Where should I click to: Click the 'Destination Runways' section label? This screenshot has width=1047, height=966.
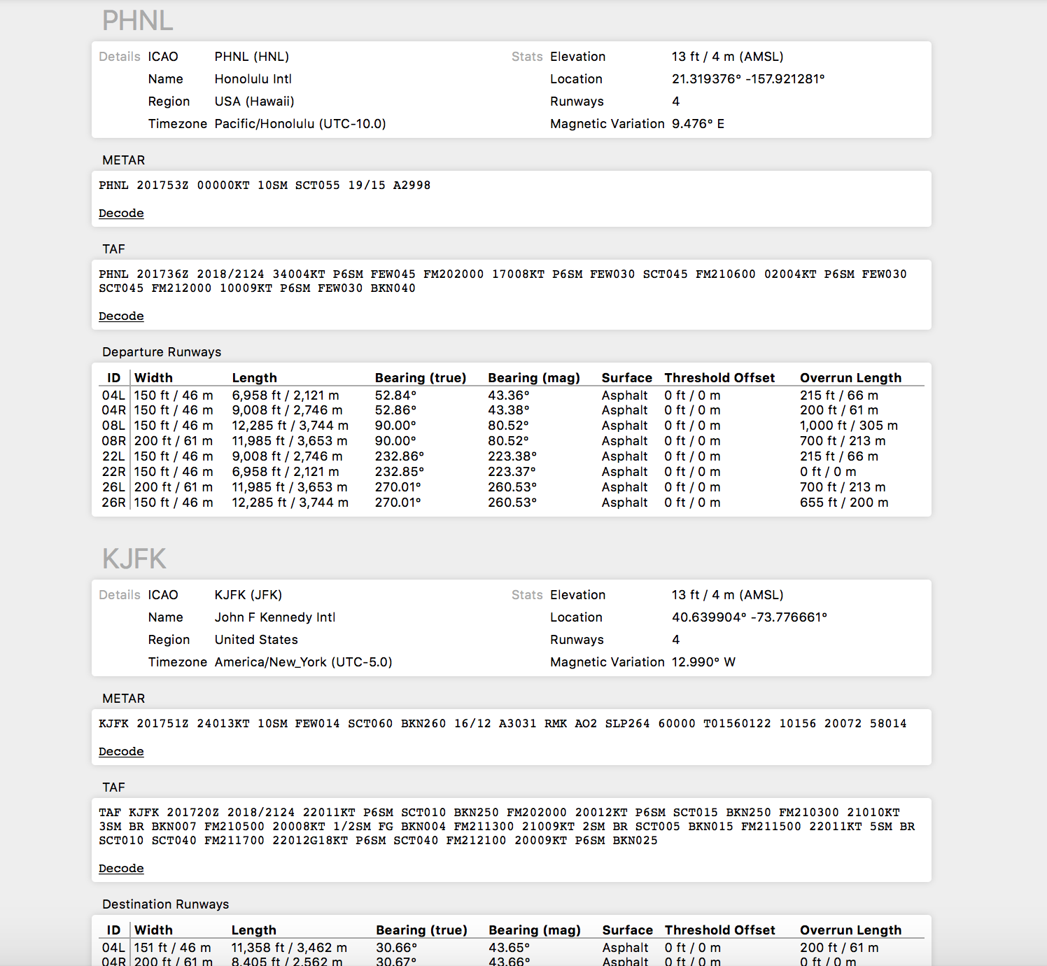(x=166, y=904)
